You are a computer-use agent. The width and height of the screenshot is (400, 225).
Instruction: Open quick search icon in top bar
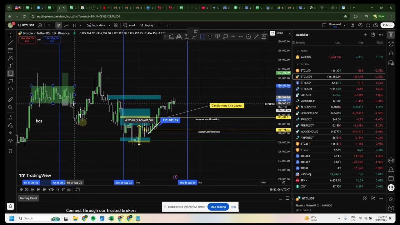coord(352,25)
